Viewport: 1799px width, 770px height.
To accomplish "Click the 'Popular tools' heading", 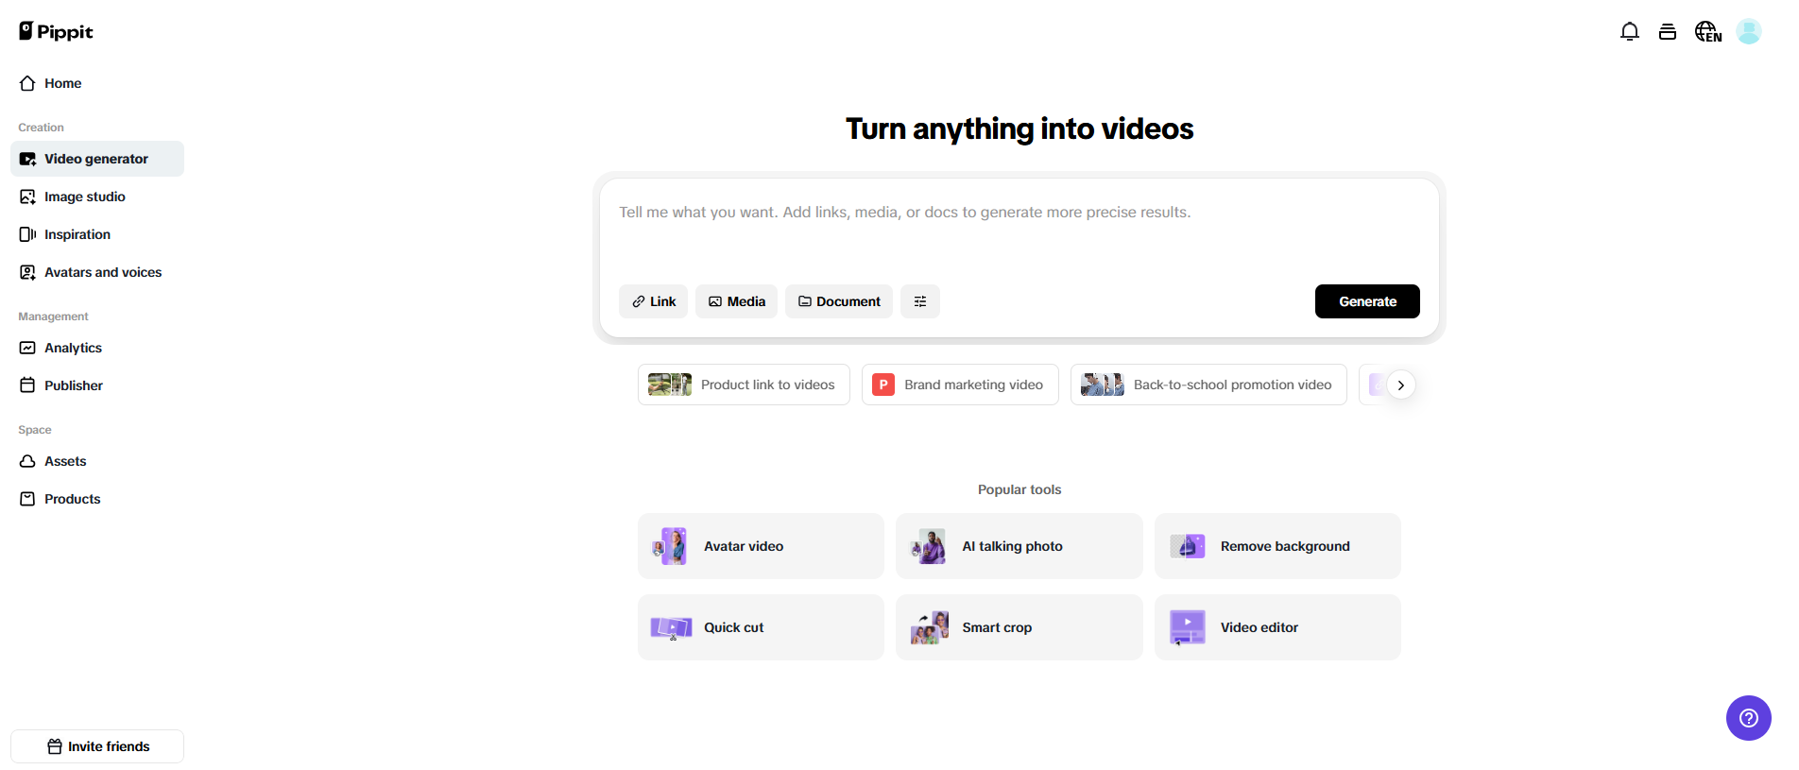I will click(x=1019, y=489).
